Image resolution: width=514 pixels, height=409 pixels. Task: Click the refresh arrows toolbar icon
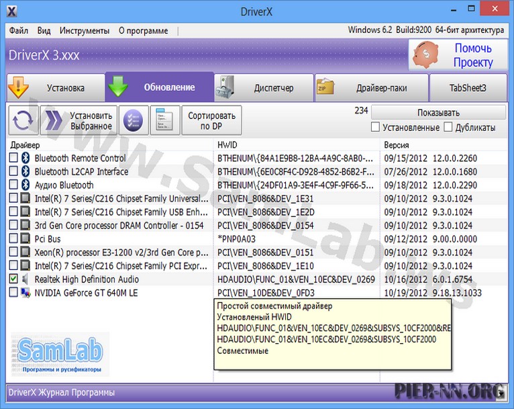pos(23,120)
